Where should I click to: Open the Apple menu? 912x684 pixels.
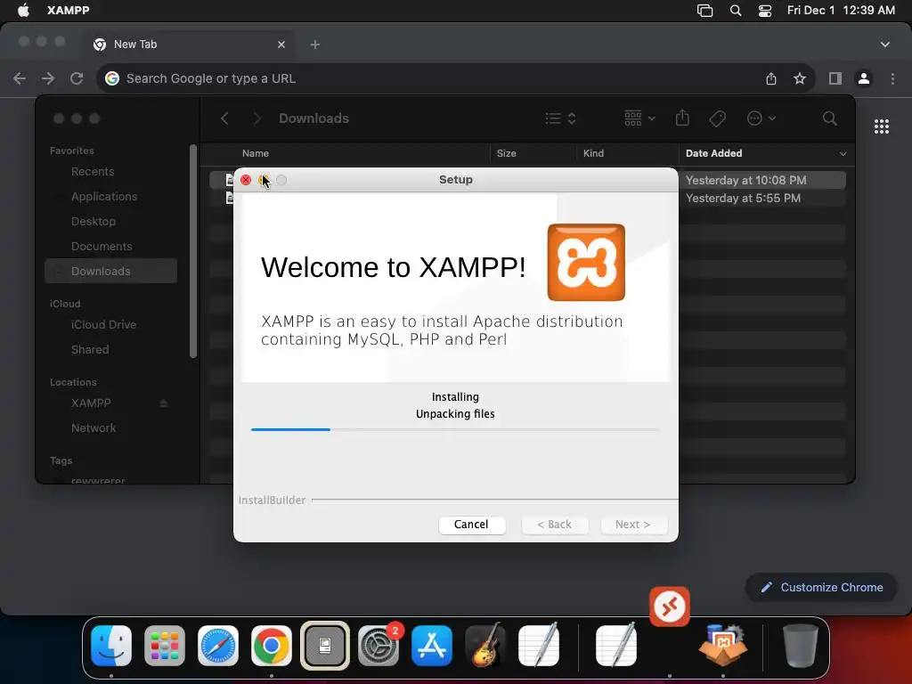(x=23, y=10)
